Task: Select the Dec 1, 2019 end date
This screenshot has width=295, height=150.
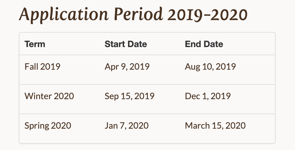Action: tap(208, 96)
